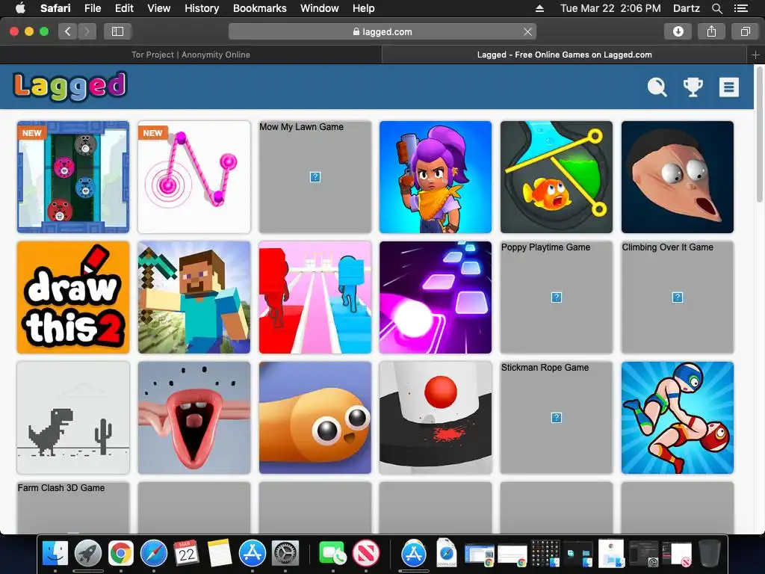
Task: Open the orange fish pin puzzle thumbnail
Action: (x=556, y=176)
